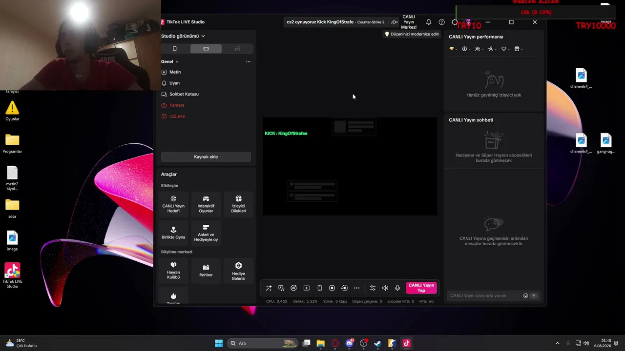The image size is (625, 351).
Task: Open the Birlikte Oyna tool
Action: [173, 233]
